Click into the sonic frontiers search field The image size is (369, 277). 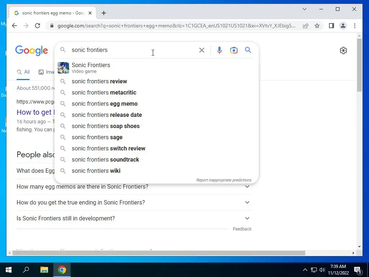[133, 50]
